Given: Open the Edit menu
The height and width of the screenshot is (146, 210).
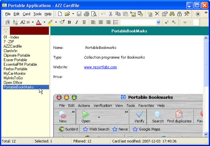Looking at the screenshot, I should (x=16, y=14).
